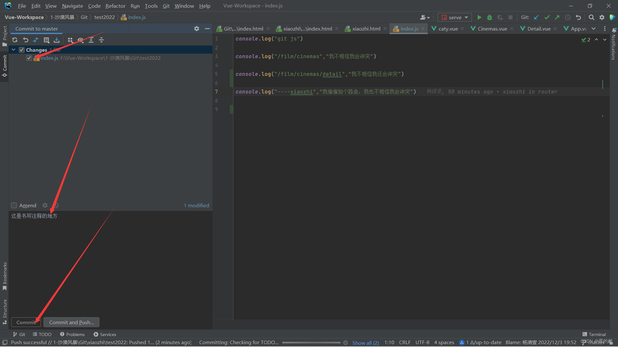618x347 pixels.
Task: Switch to the caty.vue editor tab
Action: 448,29
